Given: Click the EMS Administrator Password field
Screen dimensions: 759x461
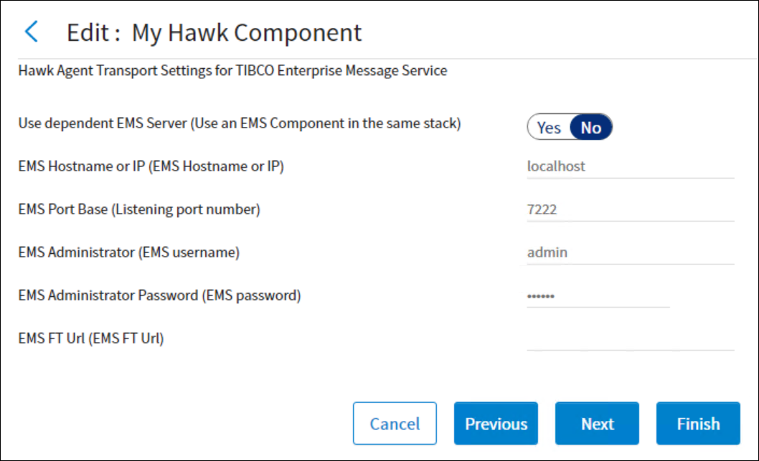Looking at the screenshot, I should click(x=598, y=295).
